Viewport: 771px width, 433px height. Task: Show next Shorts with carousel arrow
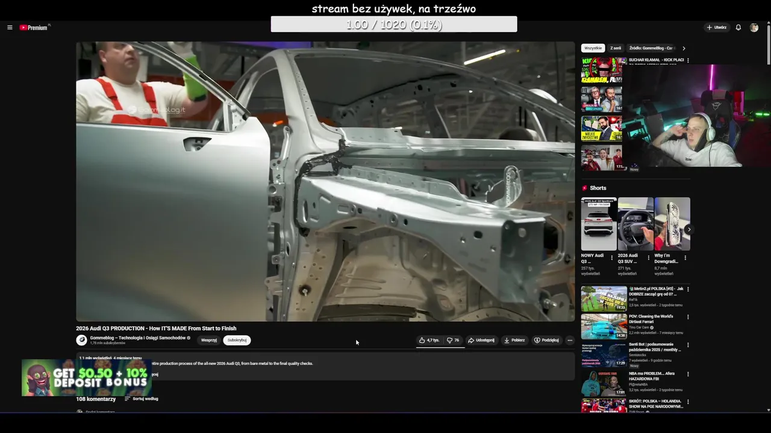click(x=688, y=229)
